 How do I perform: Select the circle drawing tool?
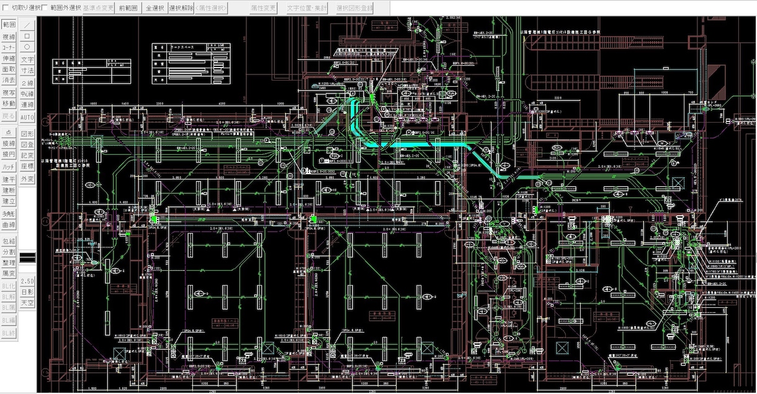[27, 48]
